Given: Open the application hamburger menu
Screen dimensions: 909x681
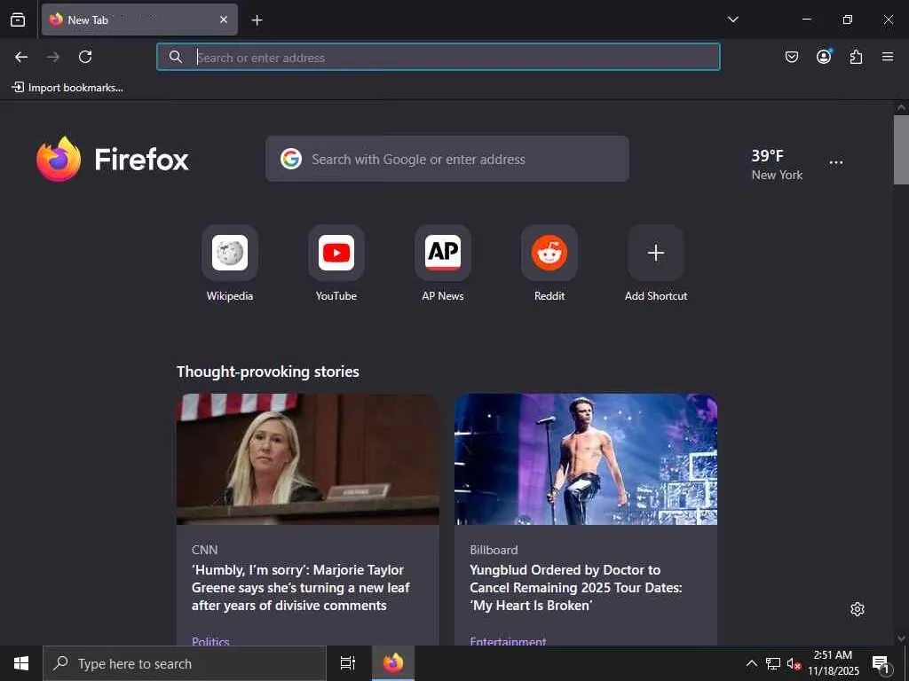Looking at the screenshot, I should pyautogui.click(x=887, y=57).
